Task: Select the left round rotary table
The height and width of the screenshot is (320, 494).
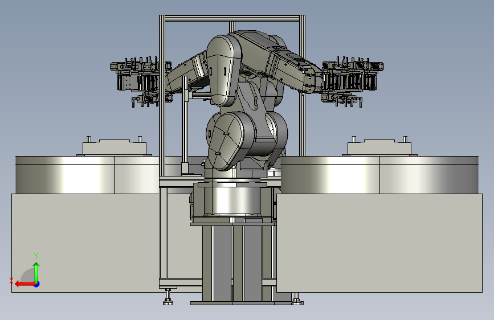Action: (87, 175)
